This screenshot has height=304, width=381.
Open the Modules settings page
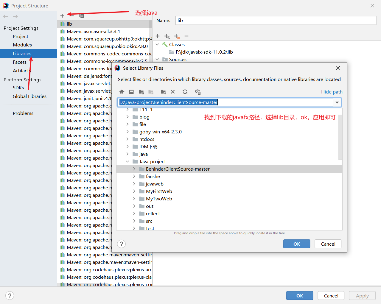click(22, 45)
